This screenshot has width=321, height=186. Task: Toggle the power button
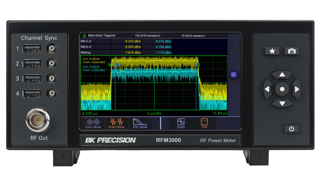[x=291, y=129]
